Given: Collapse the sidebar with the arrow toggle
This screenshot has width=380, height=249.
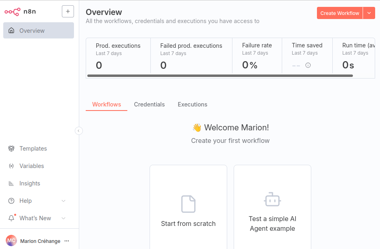Looking at the screenshot, I should coord(79,130).
